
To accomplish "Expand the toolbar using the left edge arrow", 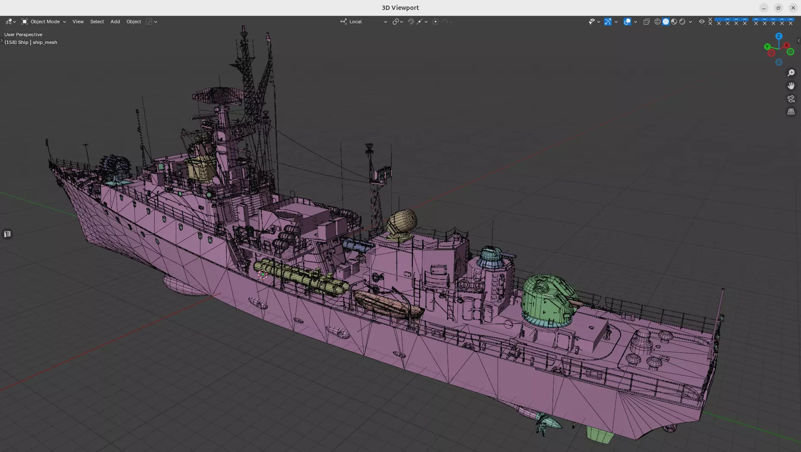I will click(x=2, y=41).
